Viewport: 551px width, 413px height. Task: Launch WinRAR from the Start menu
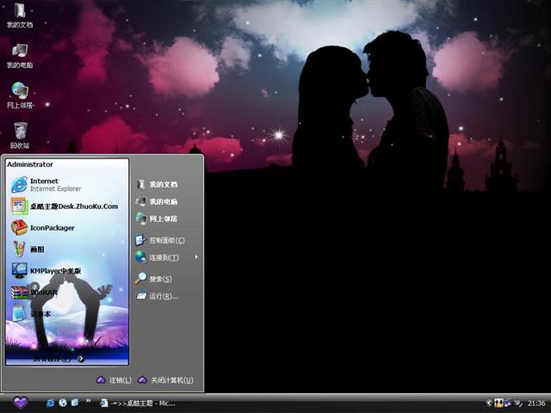point(43,293)
